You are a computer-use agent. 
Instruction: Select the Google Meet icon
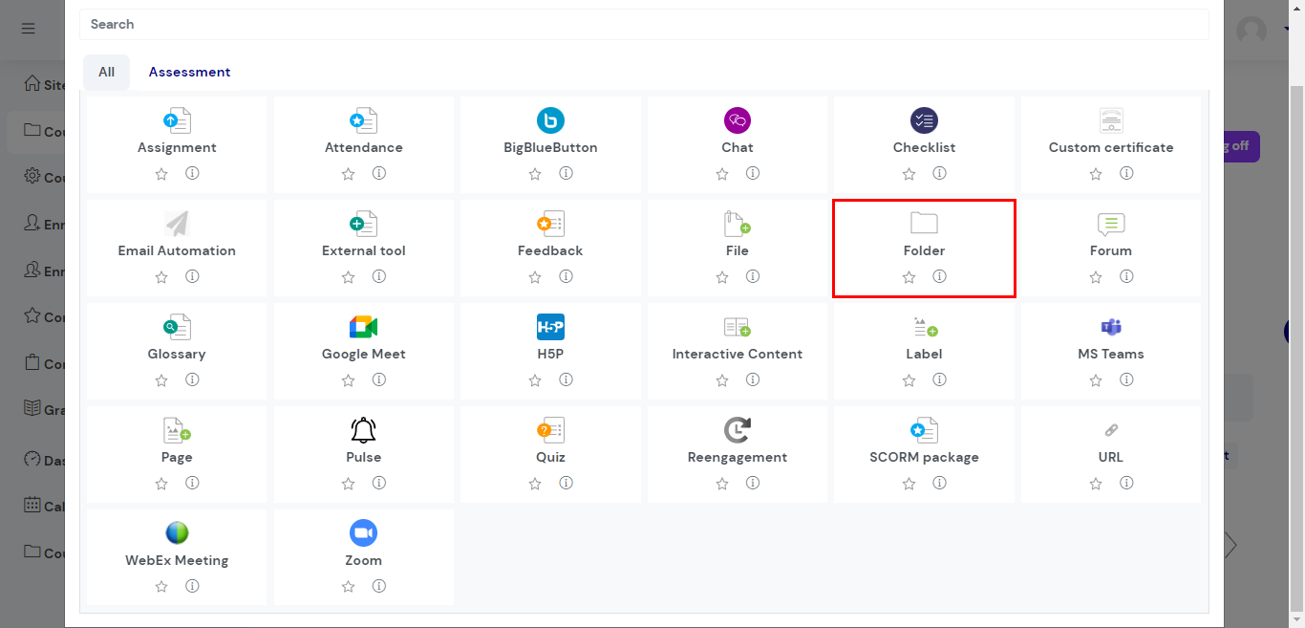364,327
